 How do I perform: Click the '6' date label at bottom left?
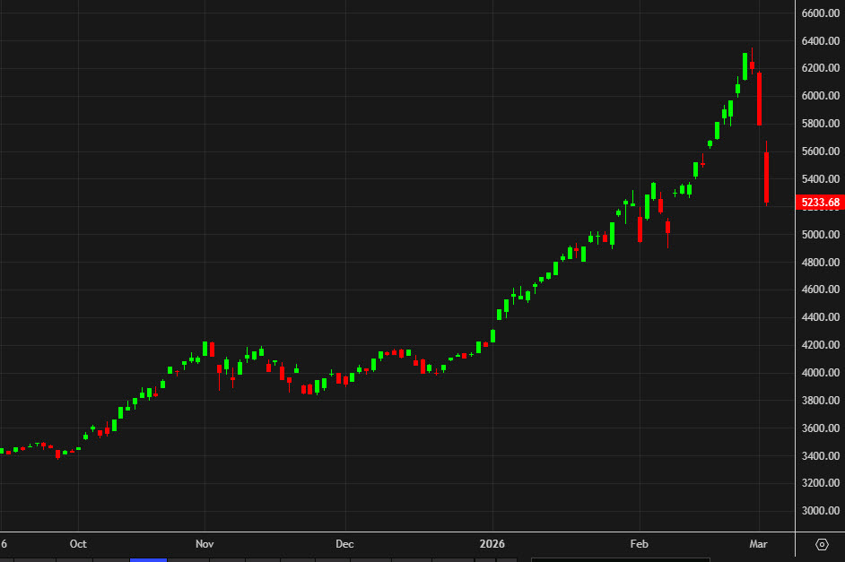pyautogui.click(x=5, y=543)
